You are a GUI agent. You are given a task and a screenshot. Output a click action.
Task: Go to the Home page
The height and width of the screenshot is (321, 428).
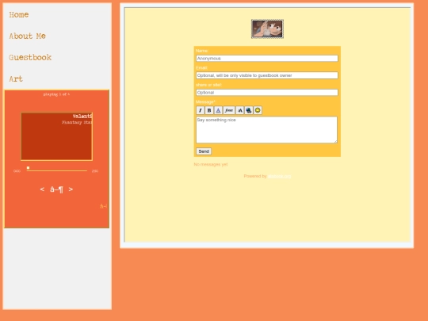[19, 14]
